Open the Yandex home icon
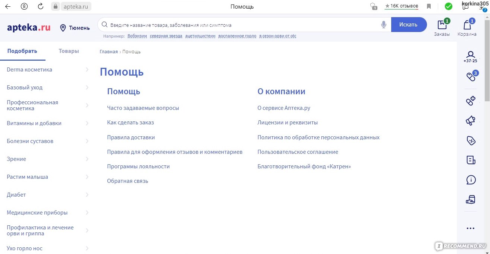 tap(24, 6)
